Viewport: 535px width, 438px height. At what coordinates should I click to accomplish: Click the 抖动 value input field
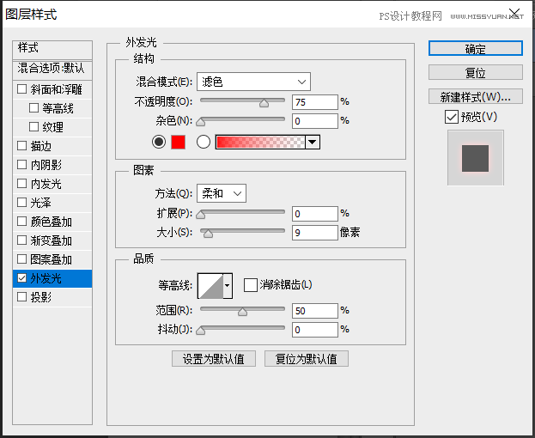click(315, 330)
